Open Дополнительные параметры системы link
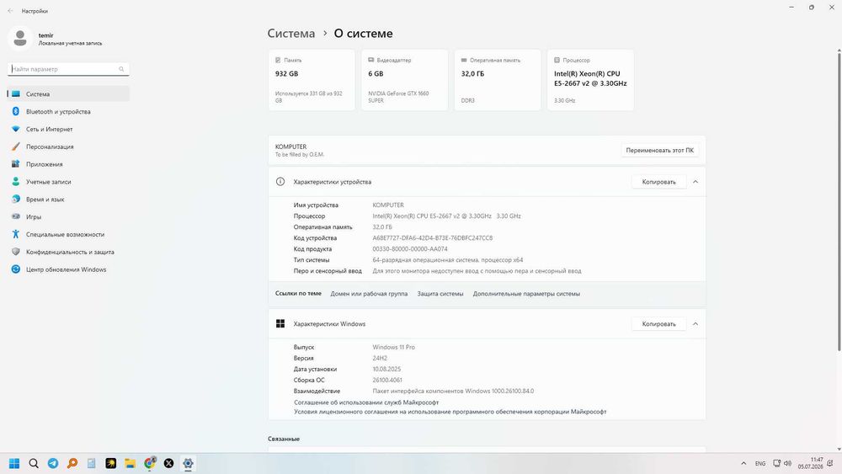The width and height of the screenshot is (842, 474). click(526, 294)
